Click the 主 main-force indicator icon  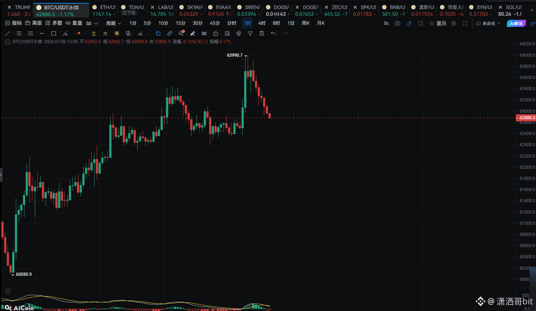(94, 33)
